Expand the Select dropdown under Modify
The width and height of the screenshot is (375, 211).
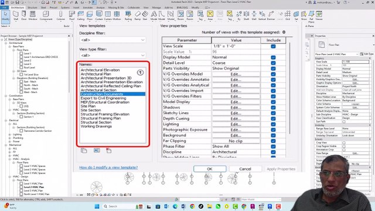coord(5,26)
